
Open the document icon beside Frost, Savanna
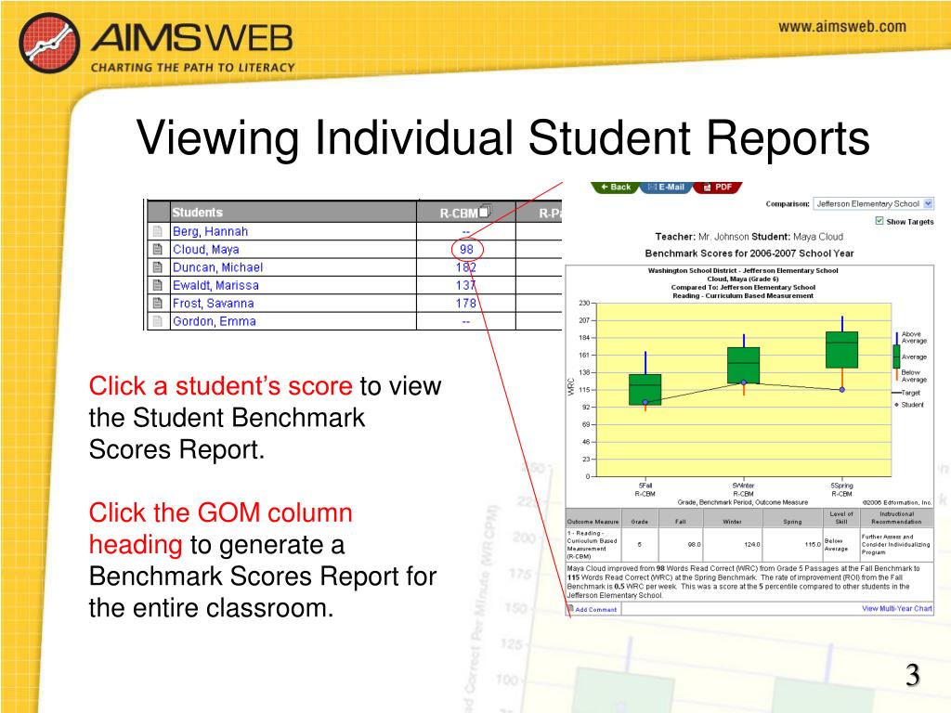[x=158, y=304]
